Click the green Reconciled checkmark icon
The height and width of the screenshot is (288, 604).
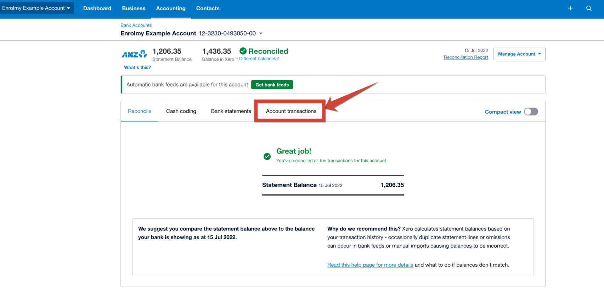tap(243, 51)
